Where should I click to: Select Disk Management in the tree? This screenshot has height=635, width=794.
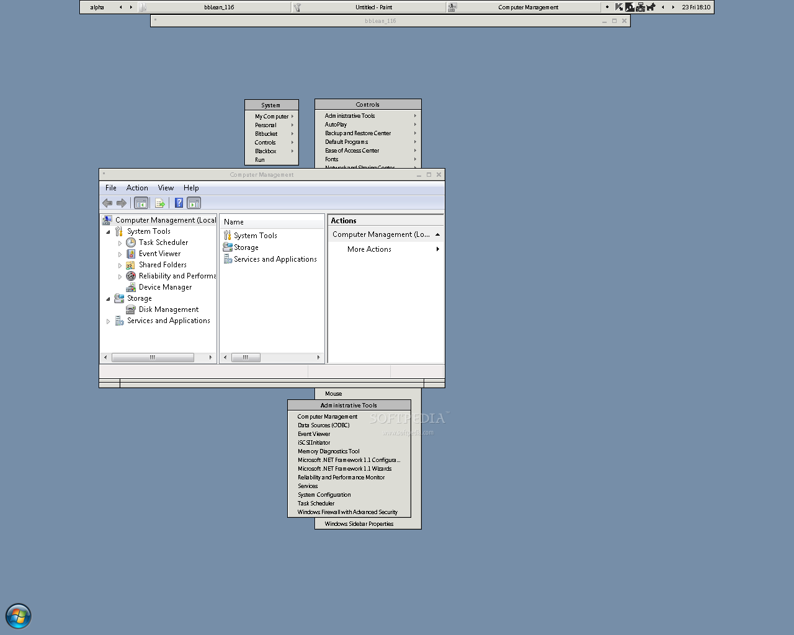(168, 309)
